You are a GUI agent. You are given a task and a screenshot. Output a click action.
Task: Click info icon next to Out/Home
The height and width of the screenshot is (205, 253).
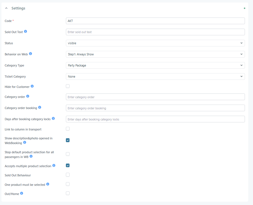[22, 193]
